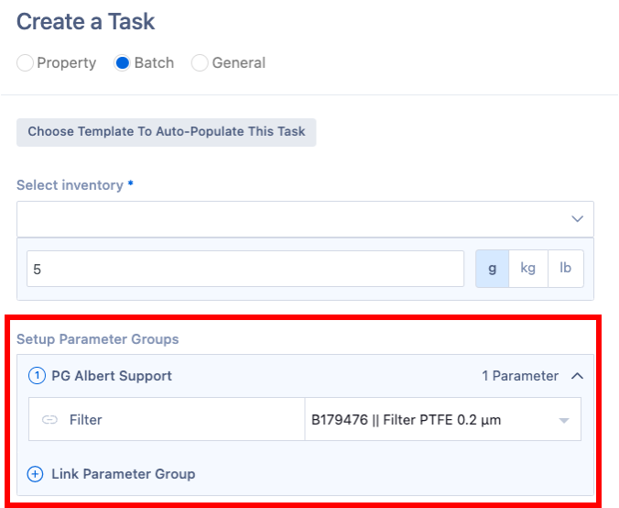Click Choose Template To Auto-Populate button
This screenshot has height=508, width=619.
click(x=167, y=131)
